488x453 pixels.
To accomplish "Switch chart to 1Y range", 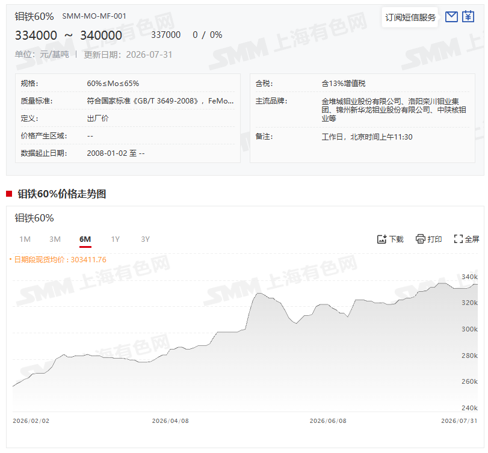I will coord(115,239).
